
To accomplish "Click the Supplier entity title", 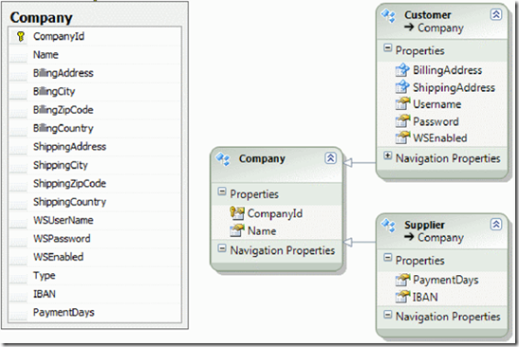I will [424, 225].
